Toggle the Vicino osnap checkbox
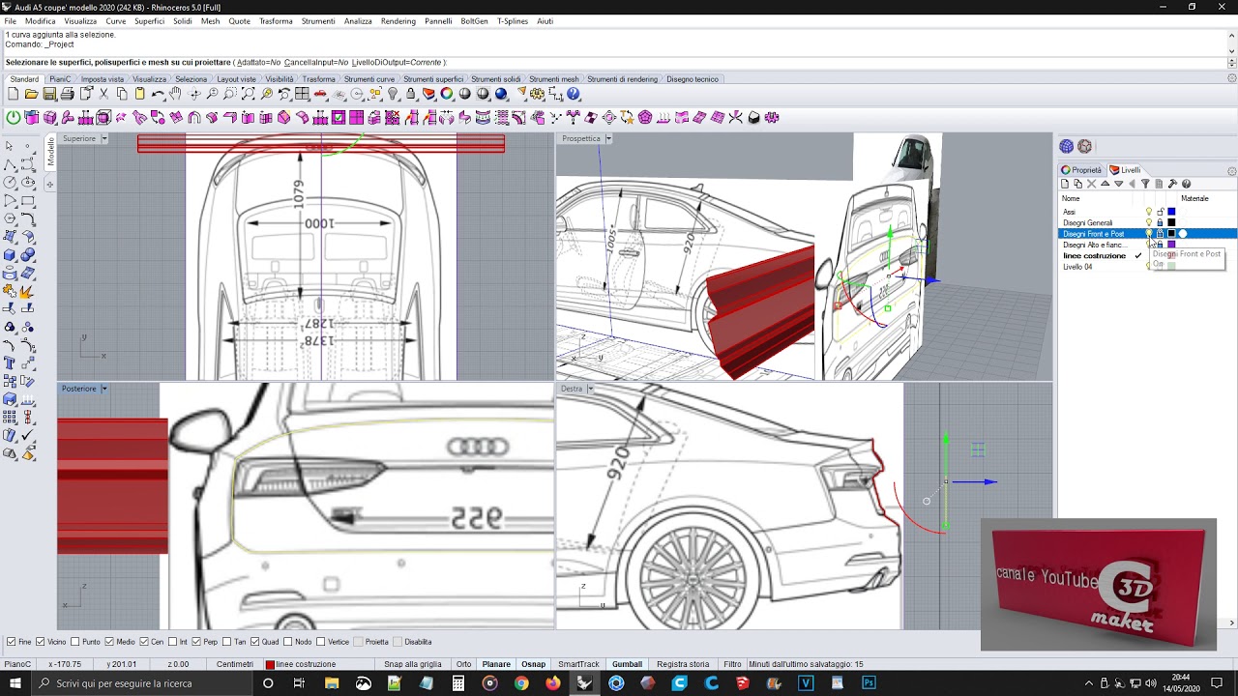The height and width of the screenshot is (696, 1238). (x=40, y=642)
